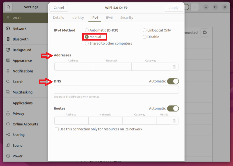Delete the Addresses row with trash icon
The width and height of the screenshot is (233, 166).
click(x=174, y=67)
